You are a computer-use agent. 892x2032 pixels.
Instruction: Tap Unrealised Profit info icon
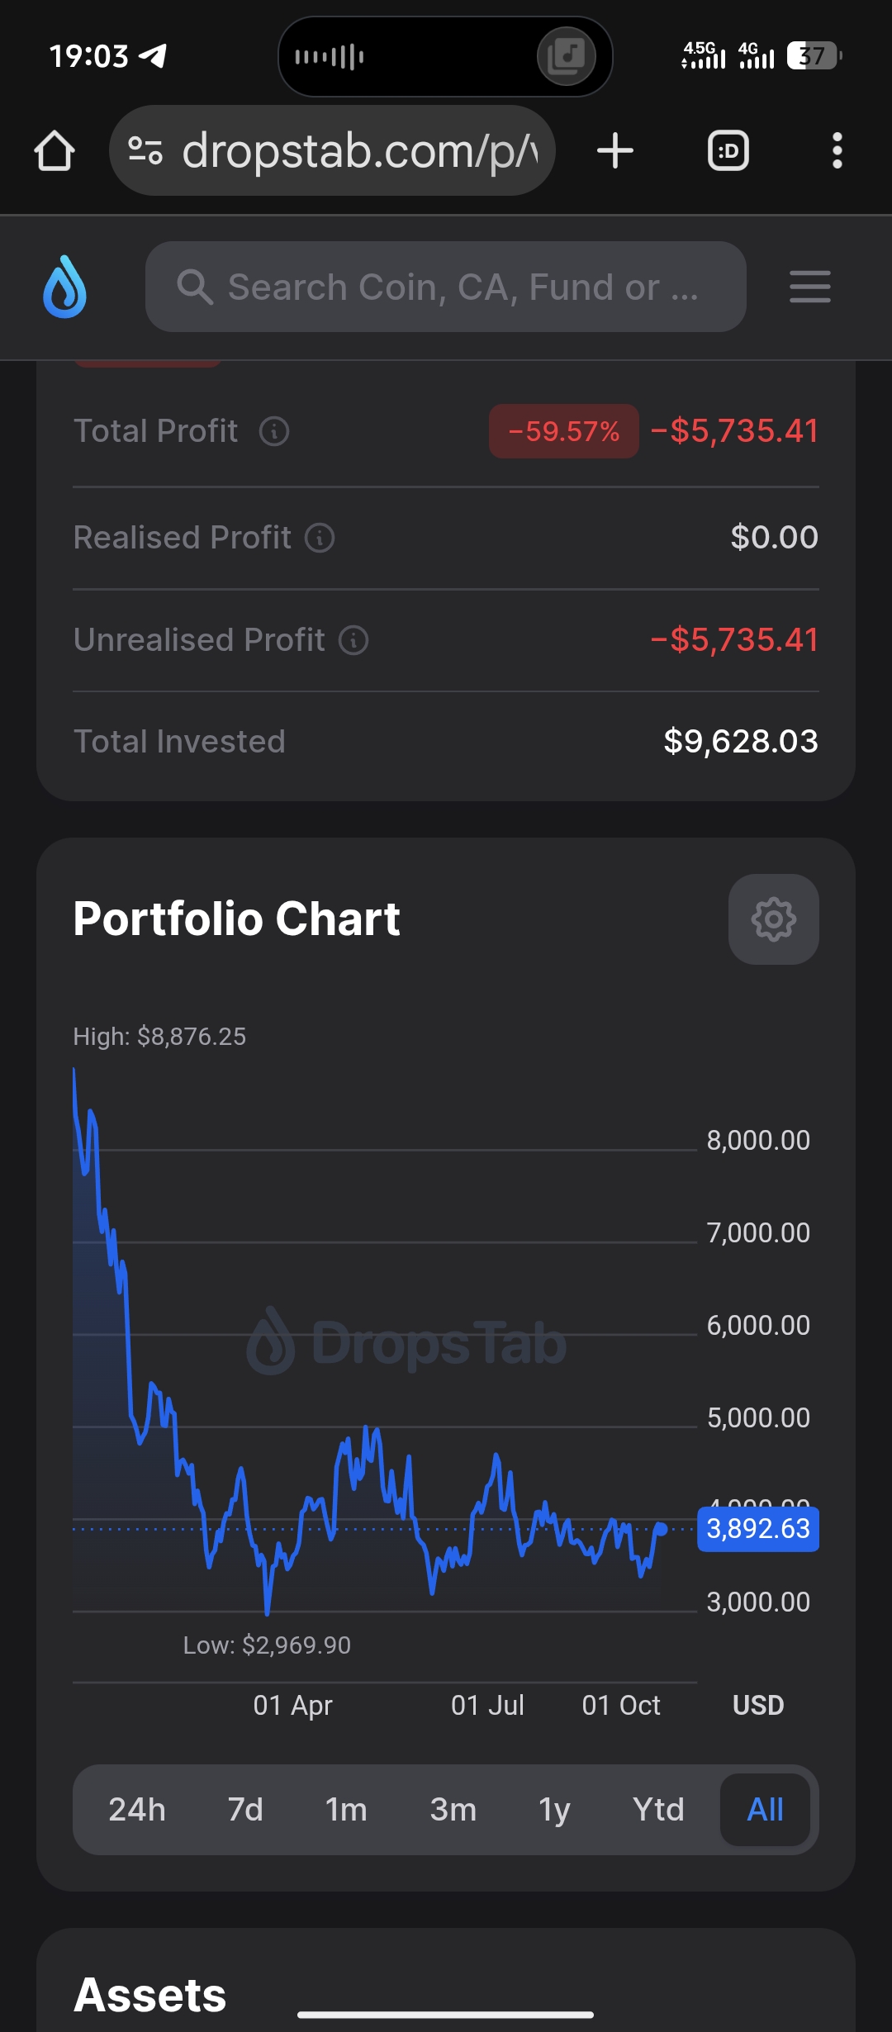tap(353, 640)
